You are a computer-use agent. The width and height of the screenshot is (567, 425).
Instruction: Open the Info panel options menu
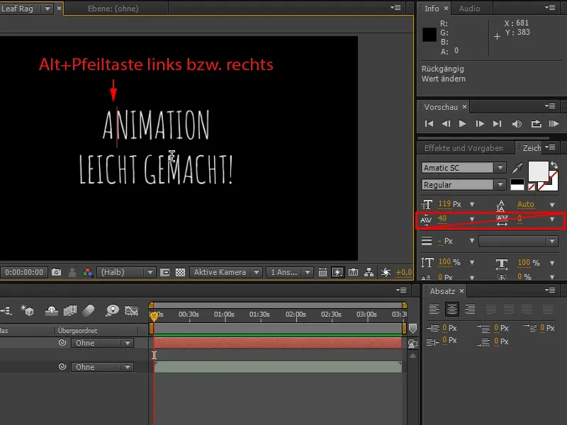pyautogui.click(x=550, y=8)
